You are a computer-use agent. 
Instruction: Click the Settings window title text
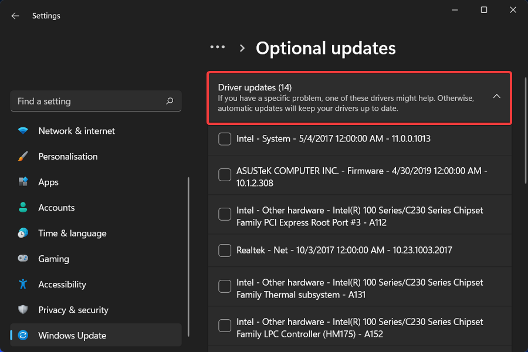[46, 16]
